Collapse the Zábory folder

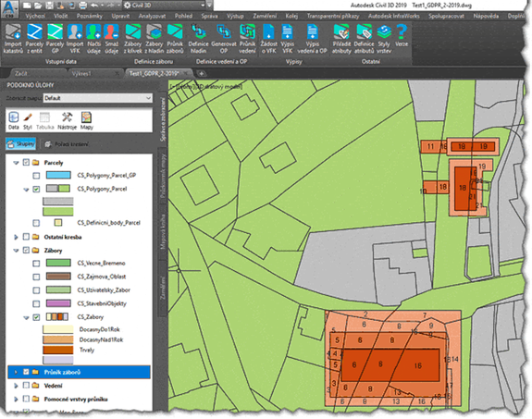pos(16,251)
